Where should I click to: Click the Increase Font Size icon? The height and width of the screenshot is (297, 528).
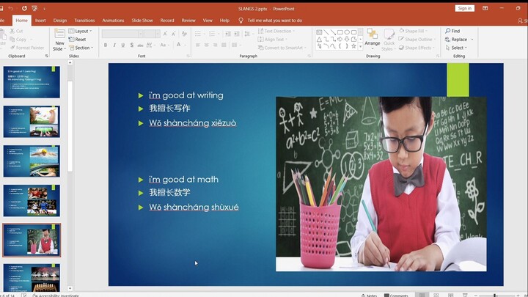coord(164,34)
